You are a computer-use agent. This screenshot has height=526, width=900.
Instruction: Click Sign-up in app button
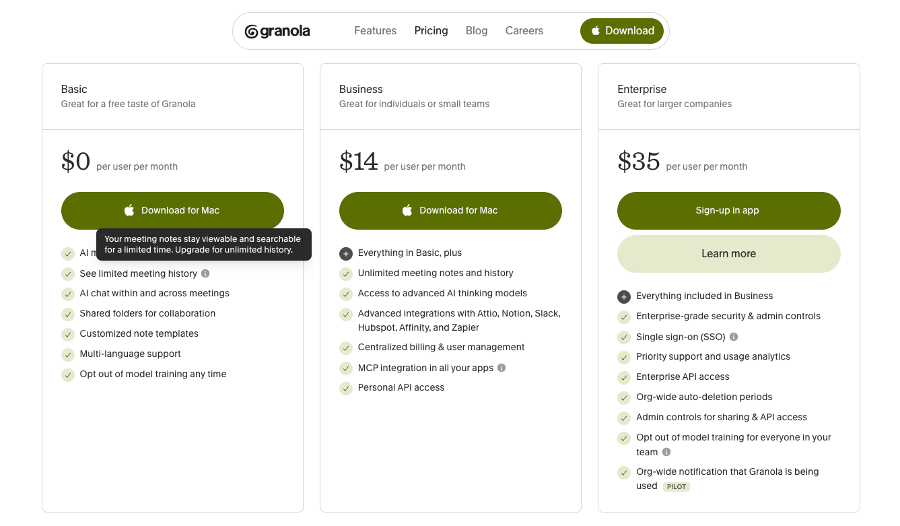(729, 211)
